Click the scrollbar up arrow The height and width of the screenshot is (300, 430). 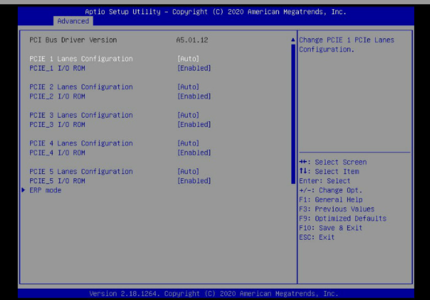(x=294, y=40)
